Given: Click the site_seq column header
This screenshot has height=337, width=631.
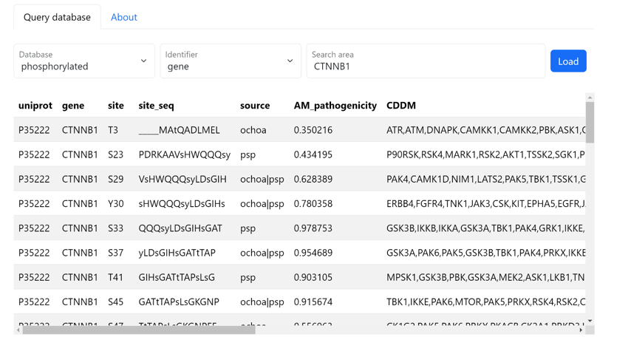Looking at the screenshot, I should tap(156, 106).
